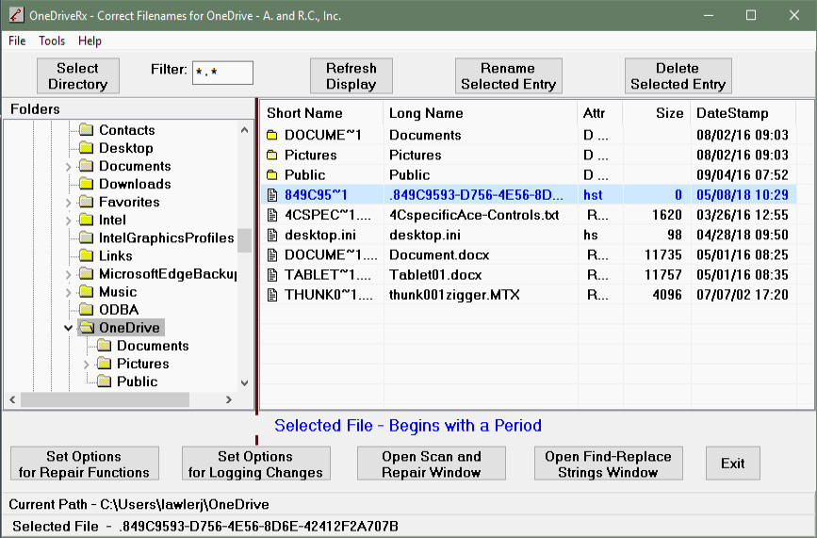
Task: Click the Links folder icon in tree
Action: tap(86, 255)
